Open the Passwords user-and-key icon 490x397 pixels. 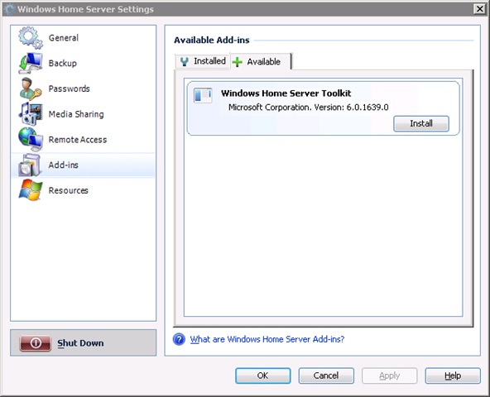point(30,88)
